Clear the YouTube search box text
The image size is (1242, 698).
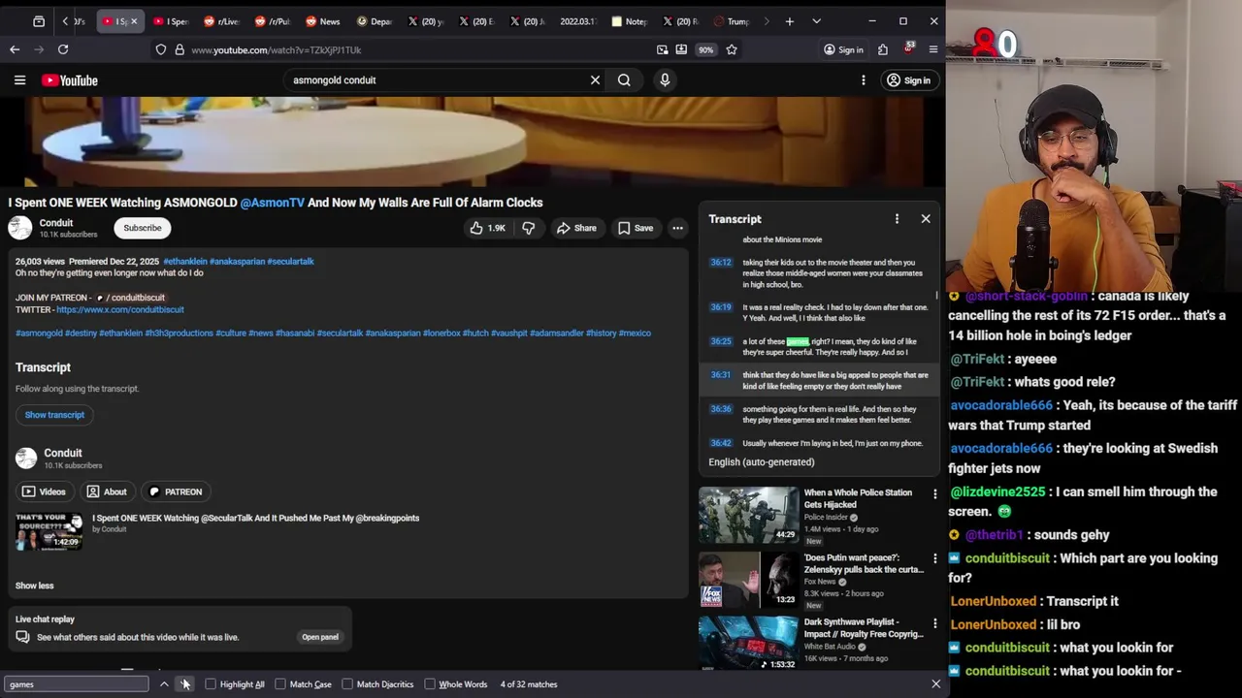(595, 80)
